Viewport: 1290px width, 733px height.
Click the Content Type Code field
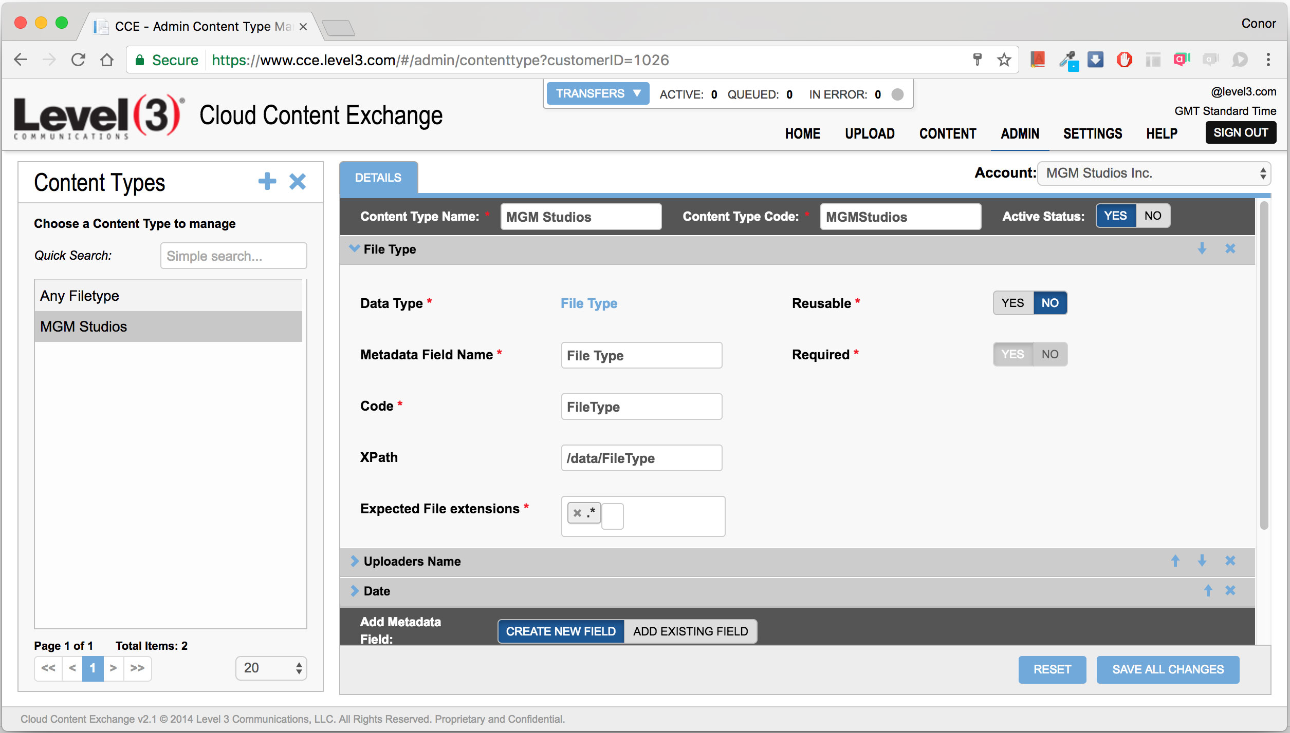click(900, 217)
